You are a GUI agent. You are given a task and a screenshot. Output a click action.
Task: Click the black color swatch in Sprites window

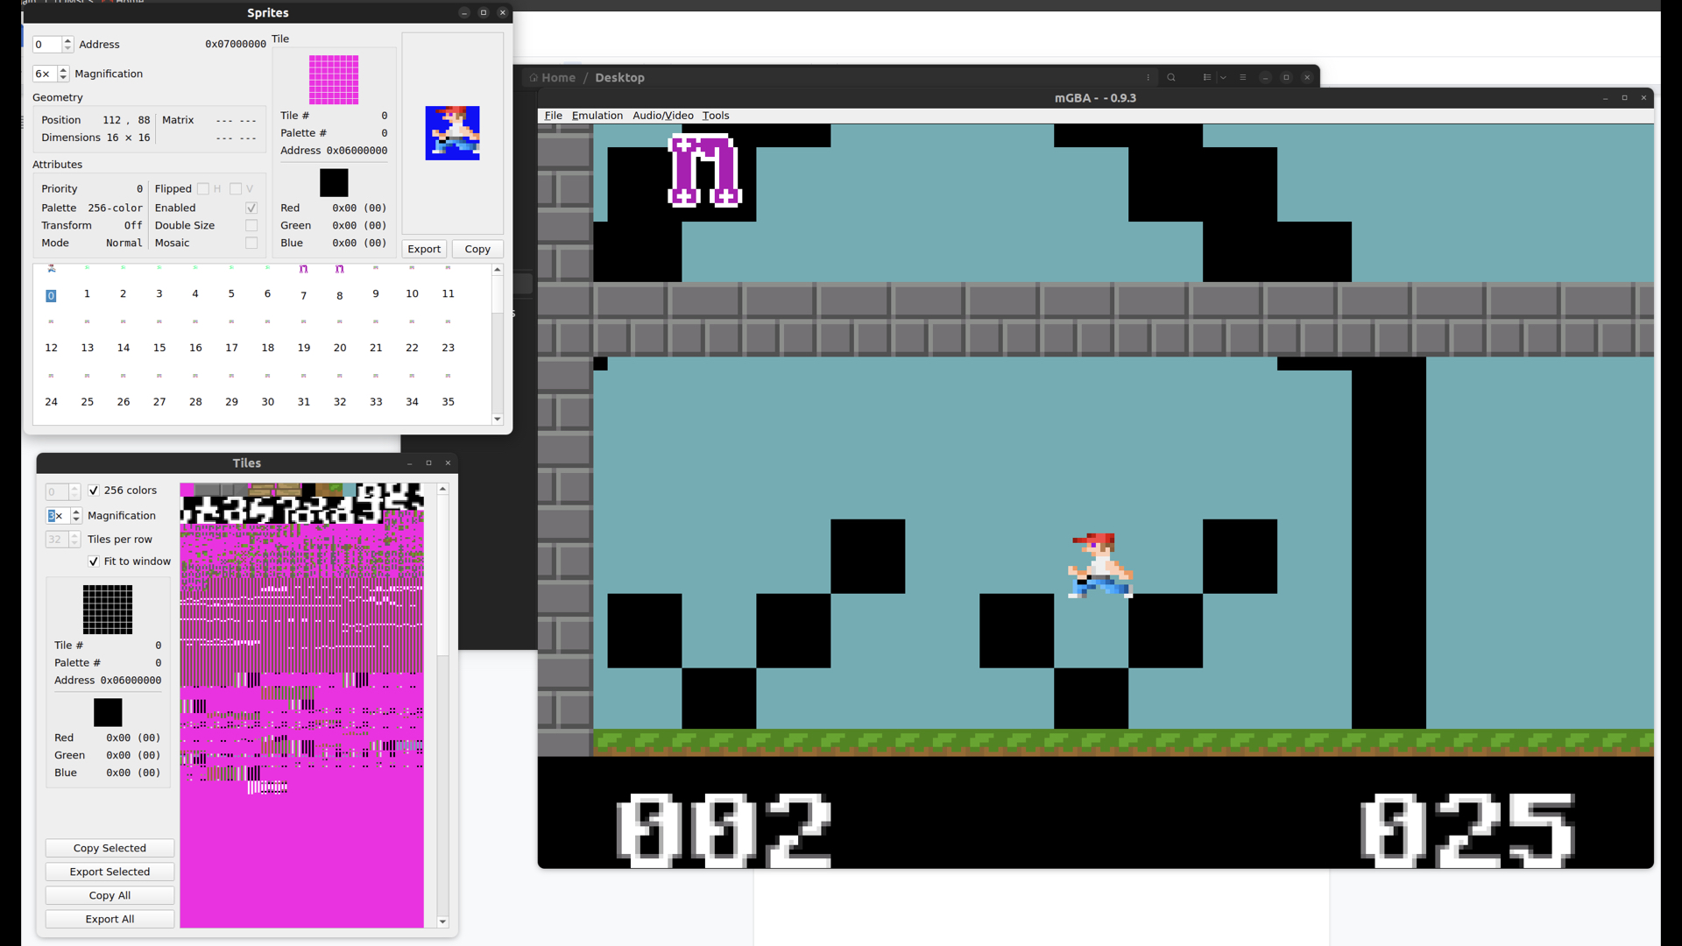coord(334,182)
